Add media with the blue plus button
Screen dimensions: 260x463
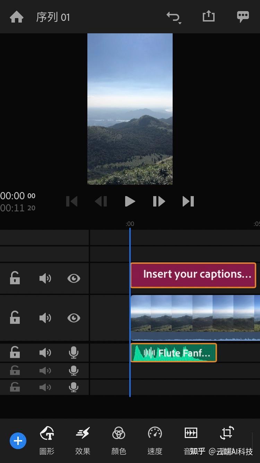pyautogui.click(x=18, y=441)
